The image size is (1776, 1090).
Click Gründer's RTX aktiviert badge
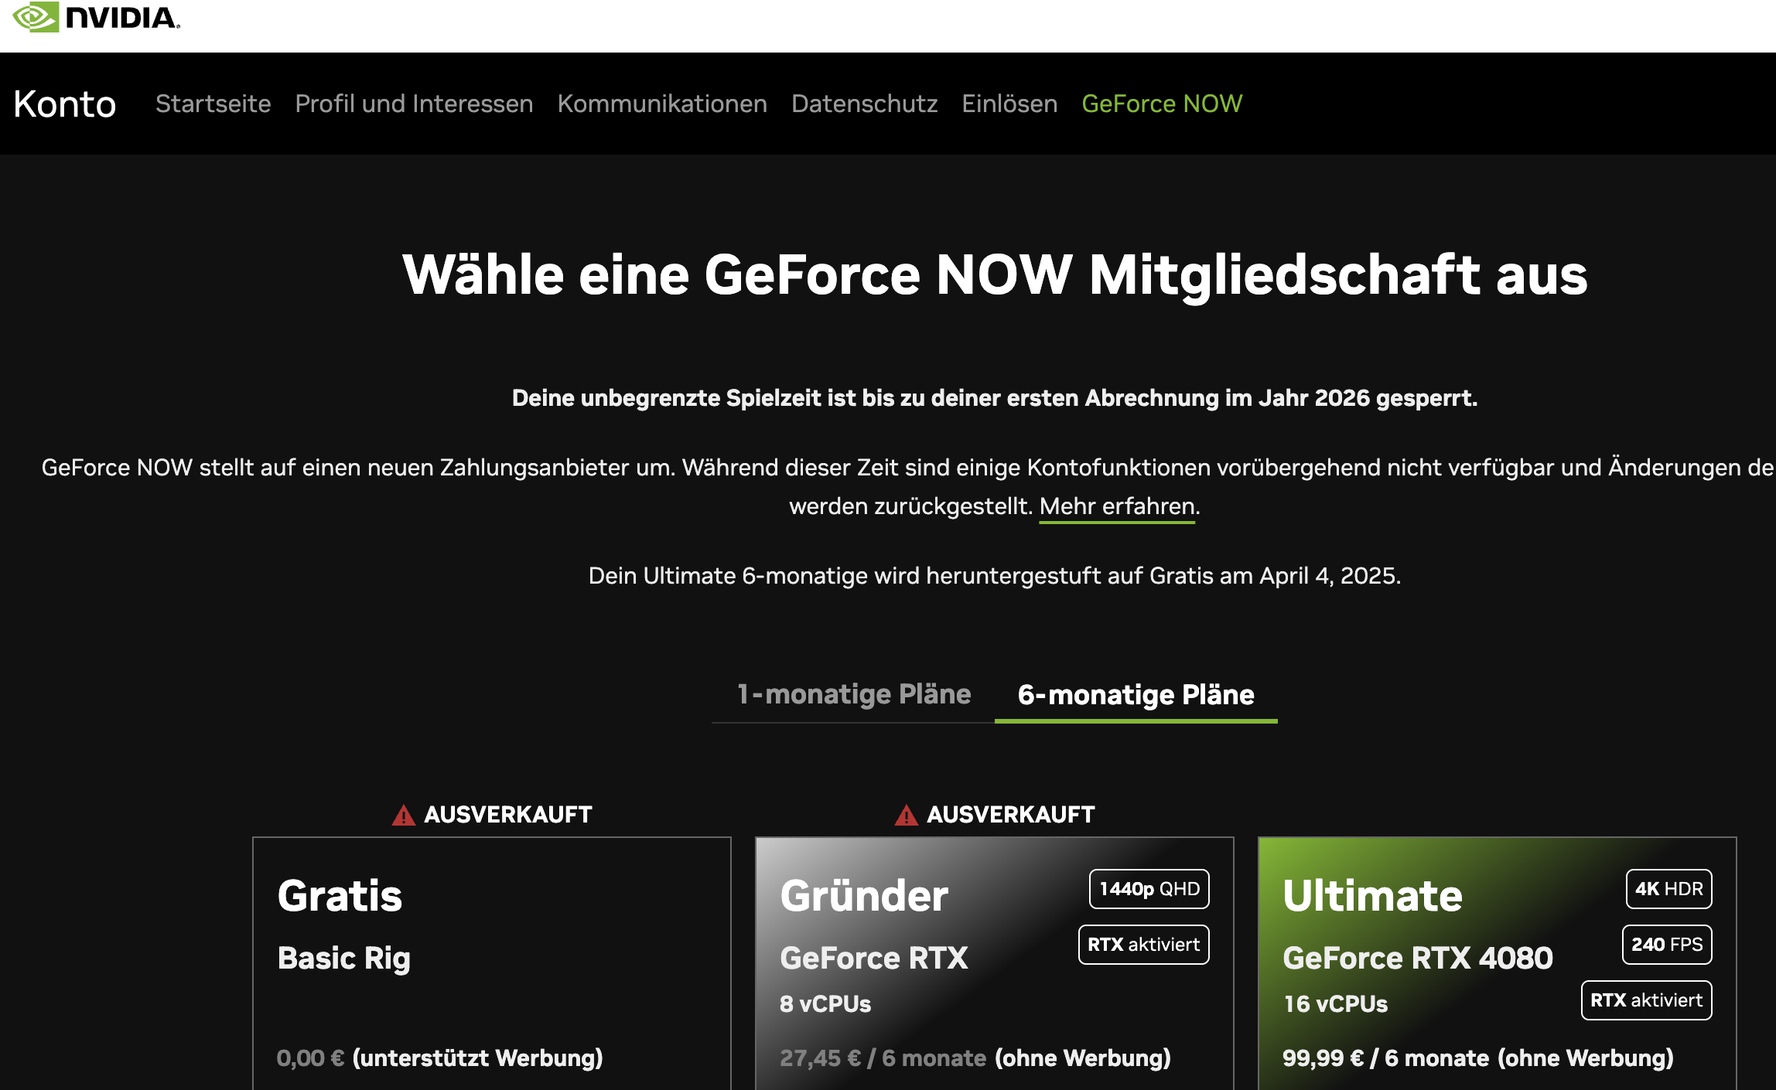(x=1143, y=945)
